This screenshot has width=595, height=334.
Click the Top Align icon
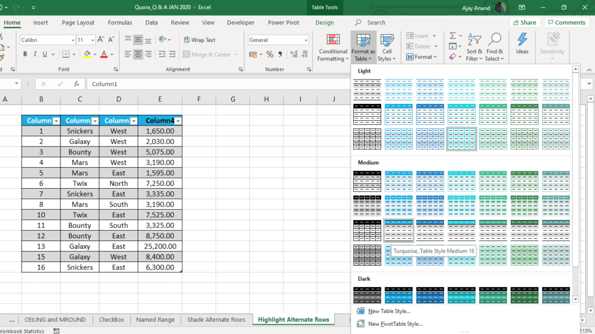pyautogui.click(x=128, y=39)
